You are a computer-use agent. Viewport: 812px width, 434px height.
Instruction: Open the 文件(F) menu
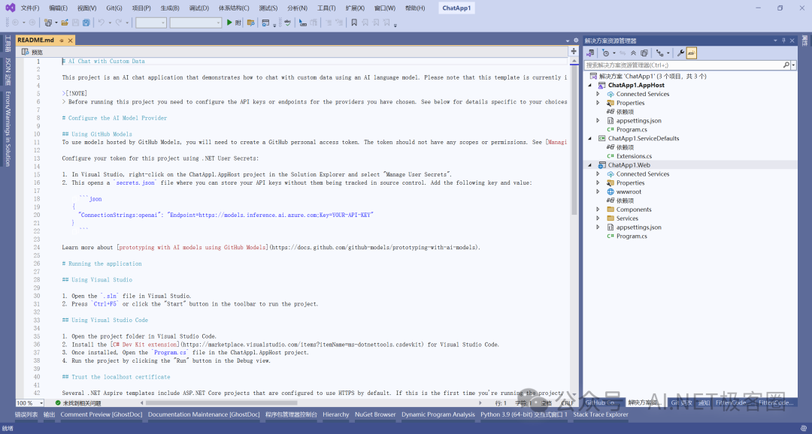tap(30, 8)
